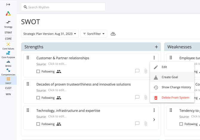
Task: Go to the BHAG mountain icon
Action: [8, 62]
